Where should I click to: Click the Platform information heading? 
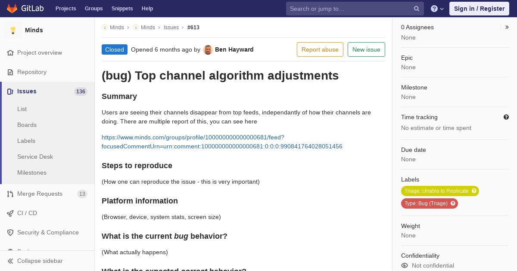click(140, 201)
